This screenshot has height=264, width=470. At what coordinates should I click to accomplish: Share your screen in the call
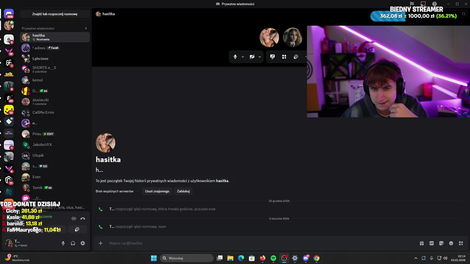click(x=272, y=57)
